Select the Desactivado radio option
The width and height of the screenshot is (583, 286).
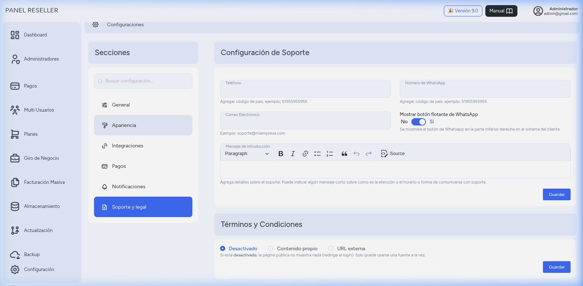pos(223,248)
